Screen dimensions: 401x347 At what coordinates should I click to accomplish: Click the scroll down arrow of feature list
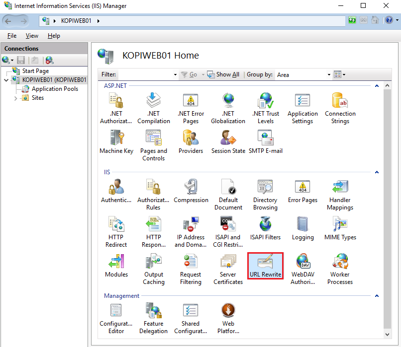point(387,335)
